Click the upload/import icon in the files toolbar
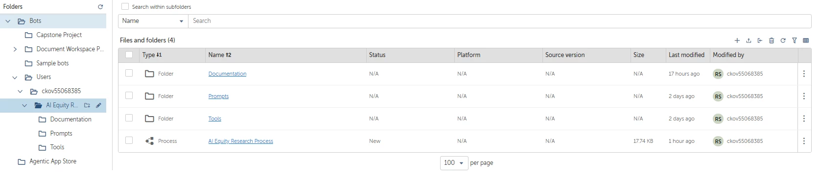The width and height of the screenshot is (820, 179). [x=749, y=40]
